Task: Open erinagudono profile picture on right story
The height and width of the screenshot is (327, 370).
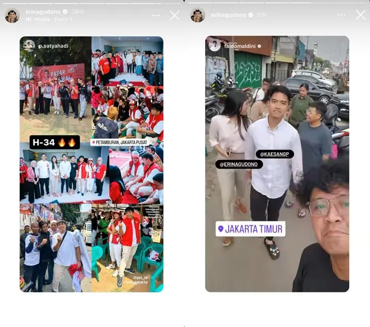Action: point(197,15)
